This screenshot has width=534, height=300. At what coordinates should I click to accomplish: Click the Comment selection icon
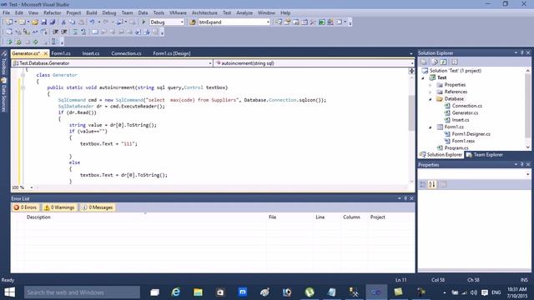pyautogui.click(x=75, y=32)
